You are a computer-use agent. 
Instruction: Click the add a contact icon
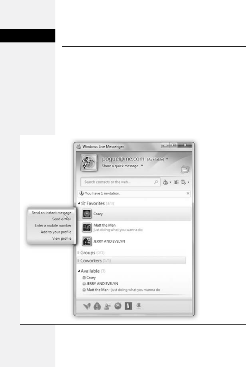166,182
